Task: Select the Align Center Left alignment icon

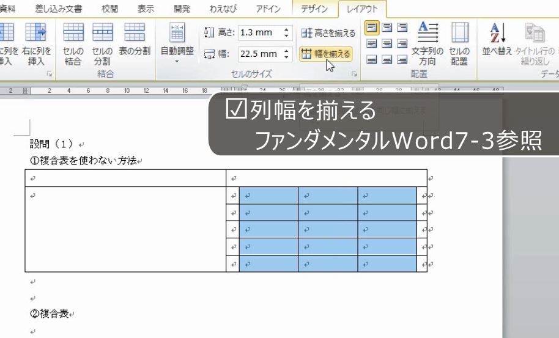Action: 371,43
